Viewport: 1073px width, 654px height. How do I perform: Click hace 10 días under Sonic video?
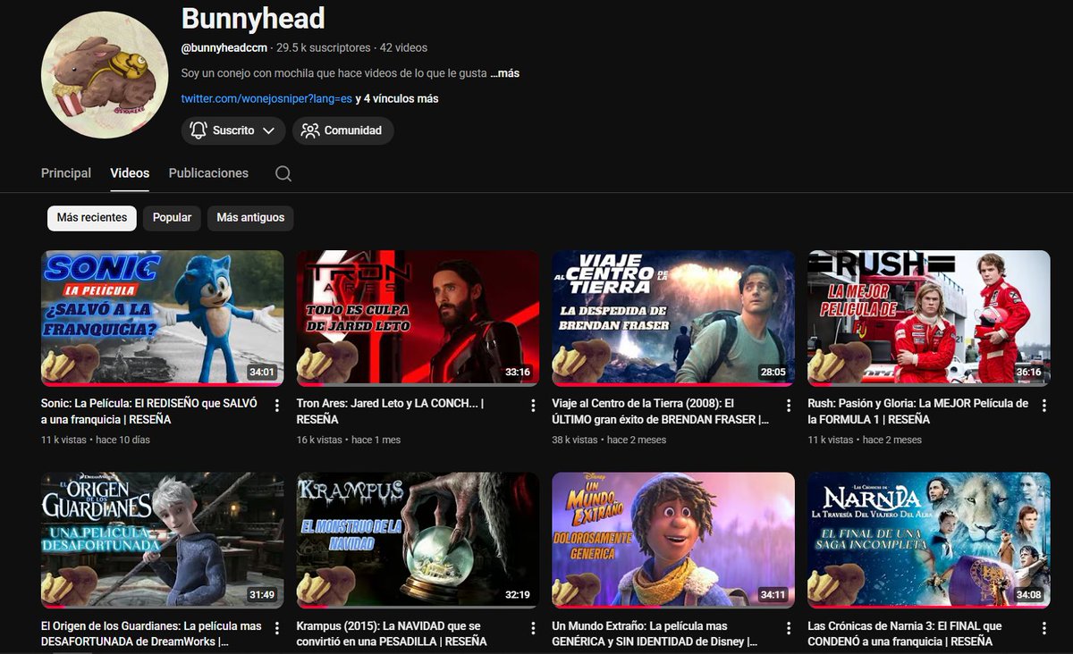(x=123, y=440)
